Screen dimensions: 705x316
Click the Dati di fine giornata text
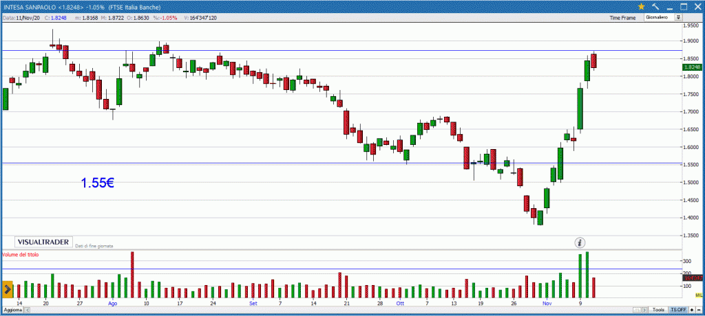[94, 246]
